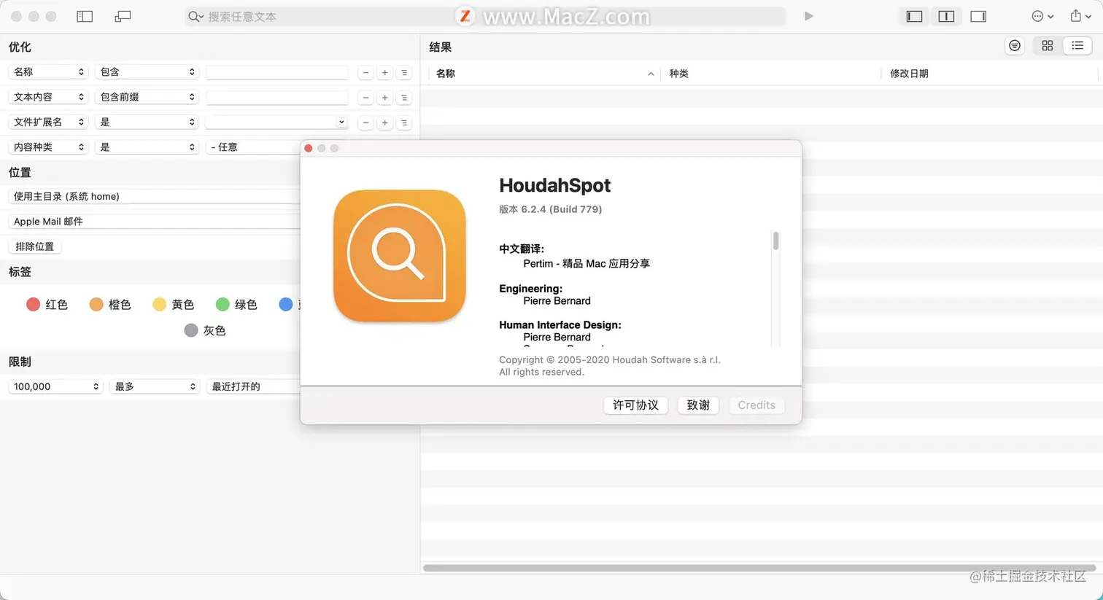Image resolution: width=1103 pixels, height=600 pixels.
Task: Open options menu icon for 文件扩展名 row
Action: 404,122
